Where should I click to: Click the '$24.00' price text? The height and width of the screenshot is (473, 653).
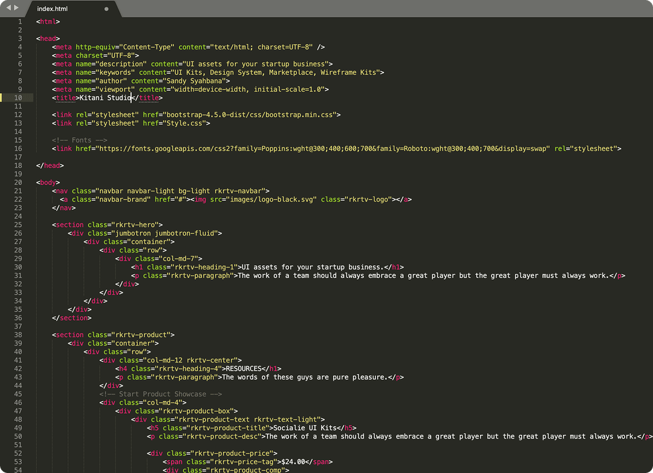pos(293,462)
